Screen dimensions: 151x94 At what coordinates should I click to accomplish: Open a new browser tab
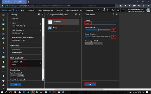coord(29,2)
